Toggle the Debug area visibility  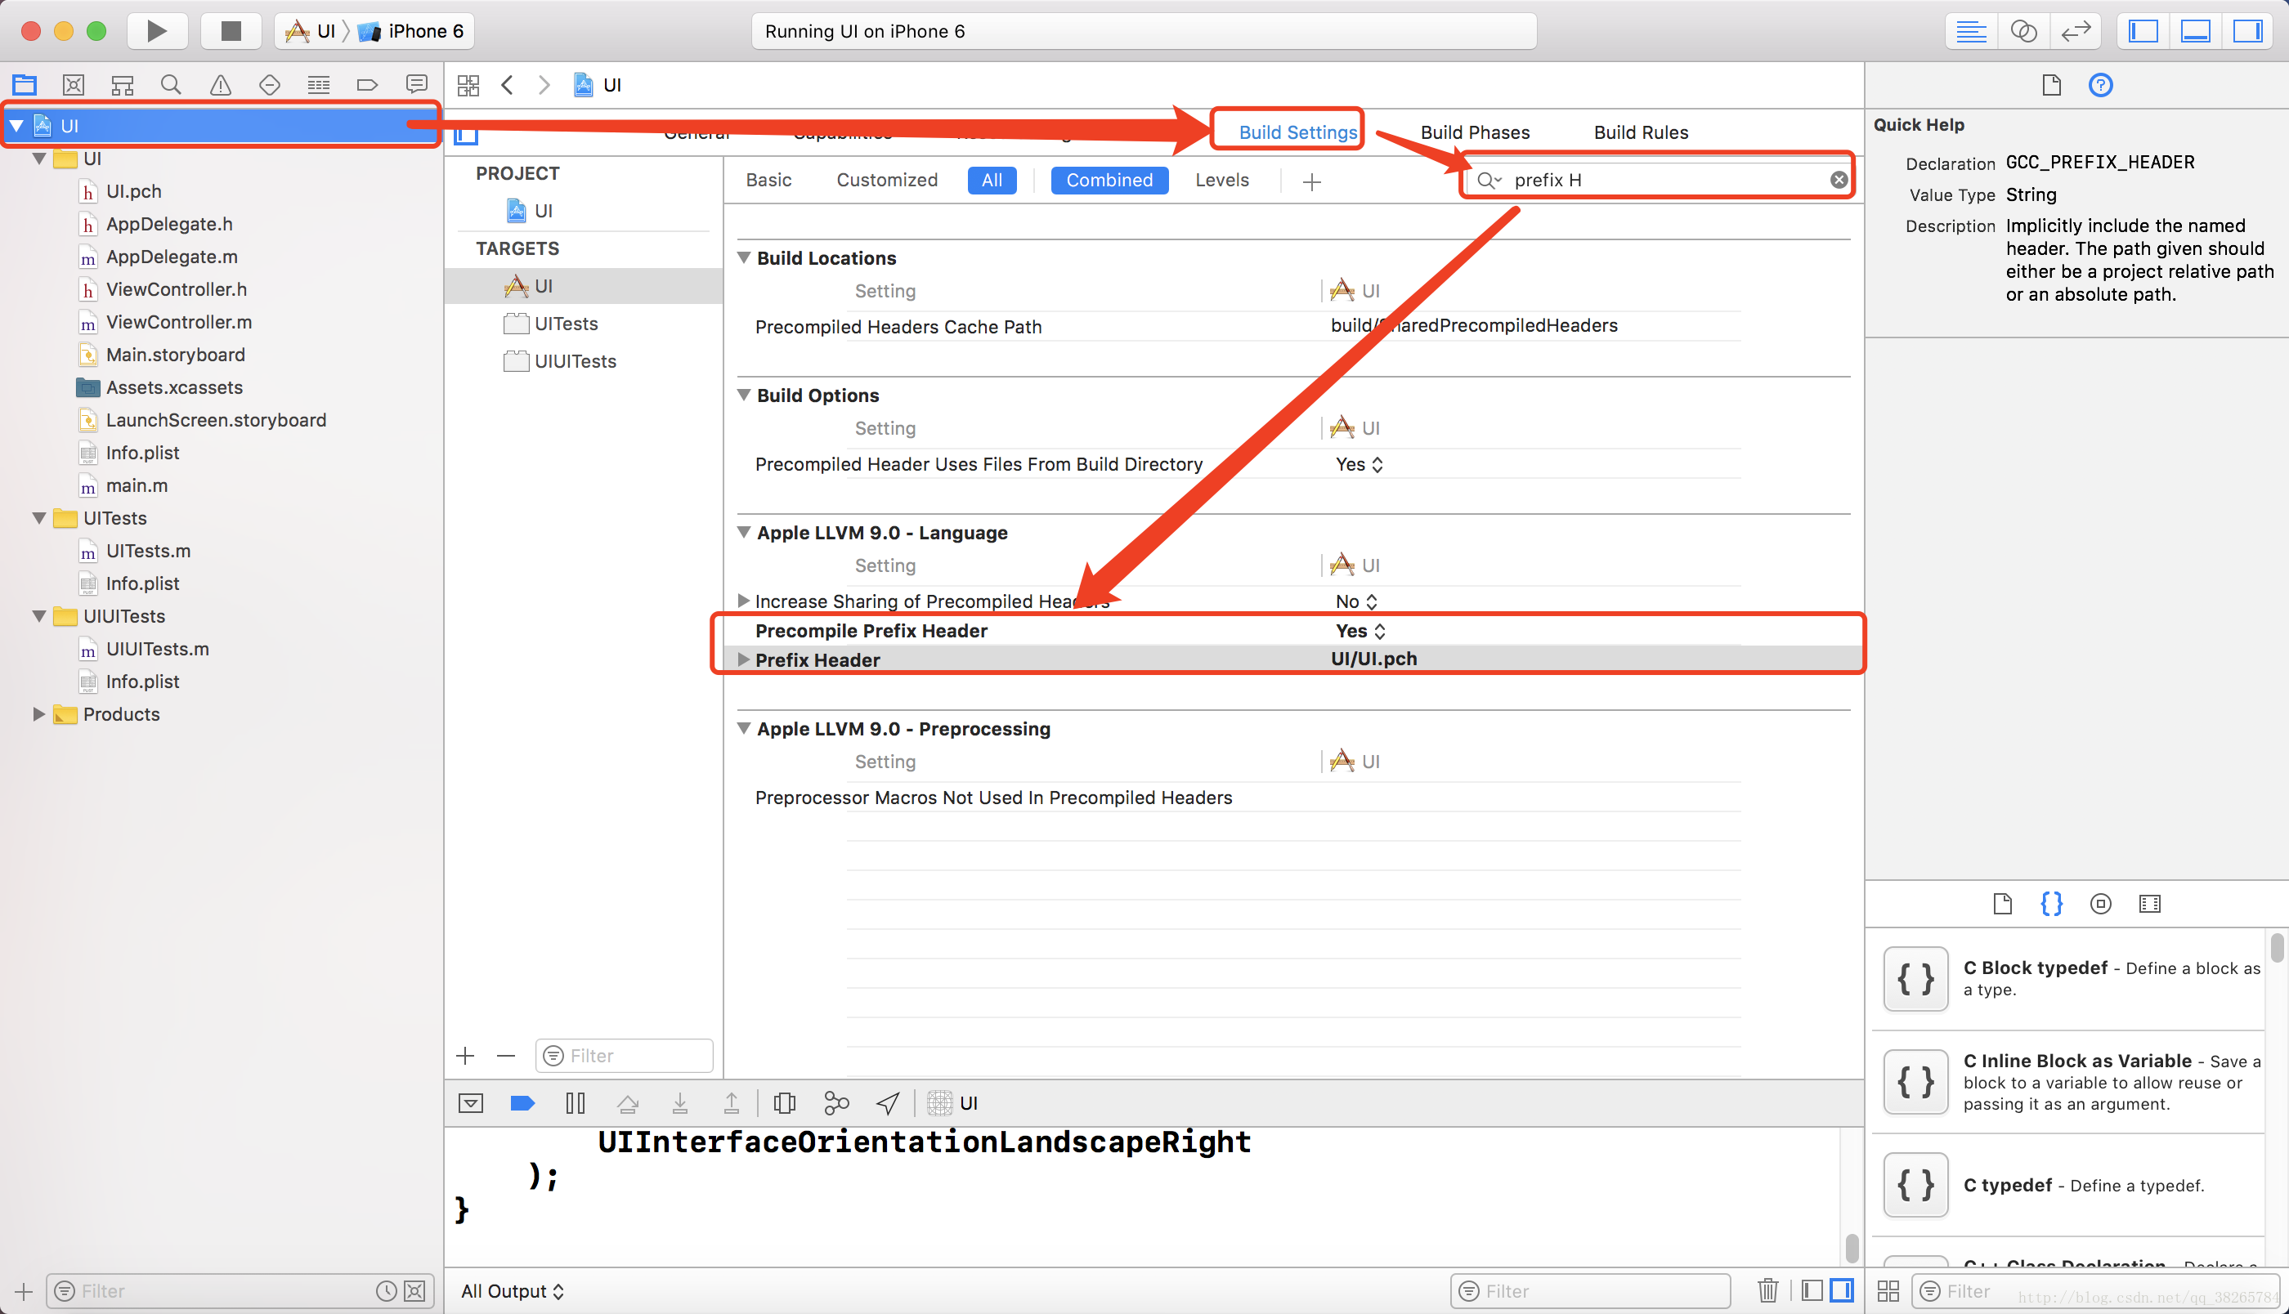pos(2195,31)
